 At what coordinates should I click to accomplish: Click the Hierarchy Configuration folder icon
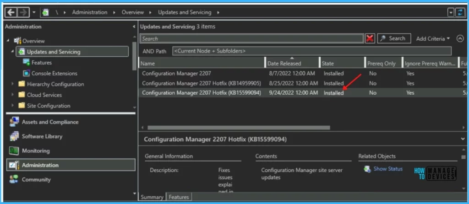click(21, 84)
